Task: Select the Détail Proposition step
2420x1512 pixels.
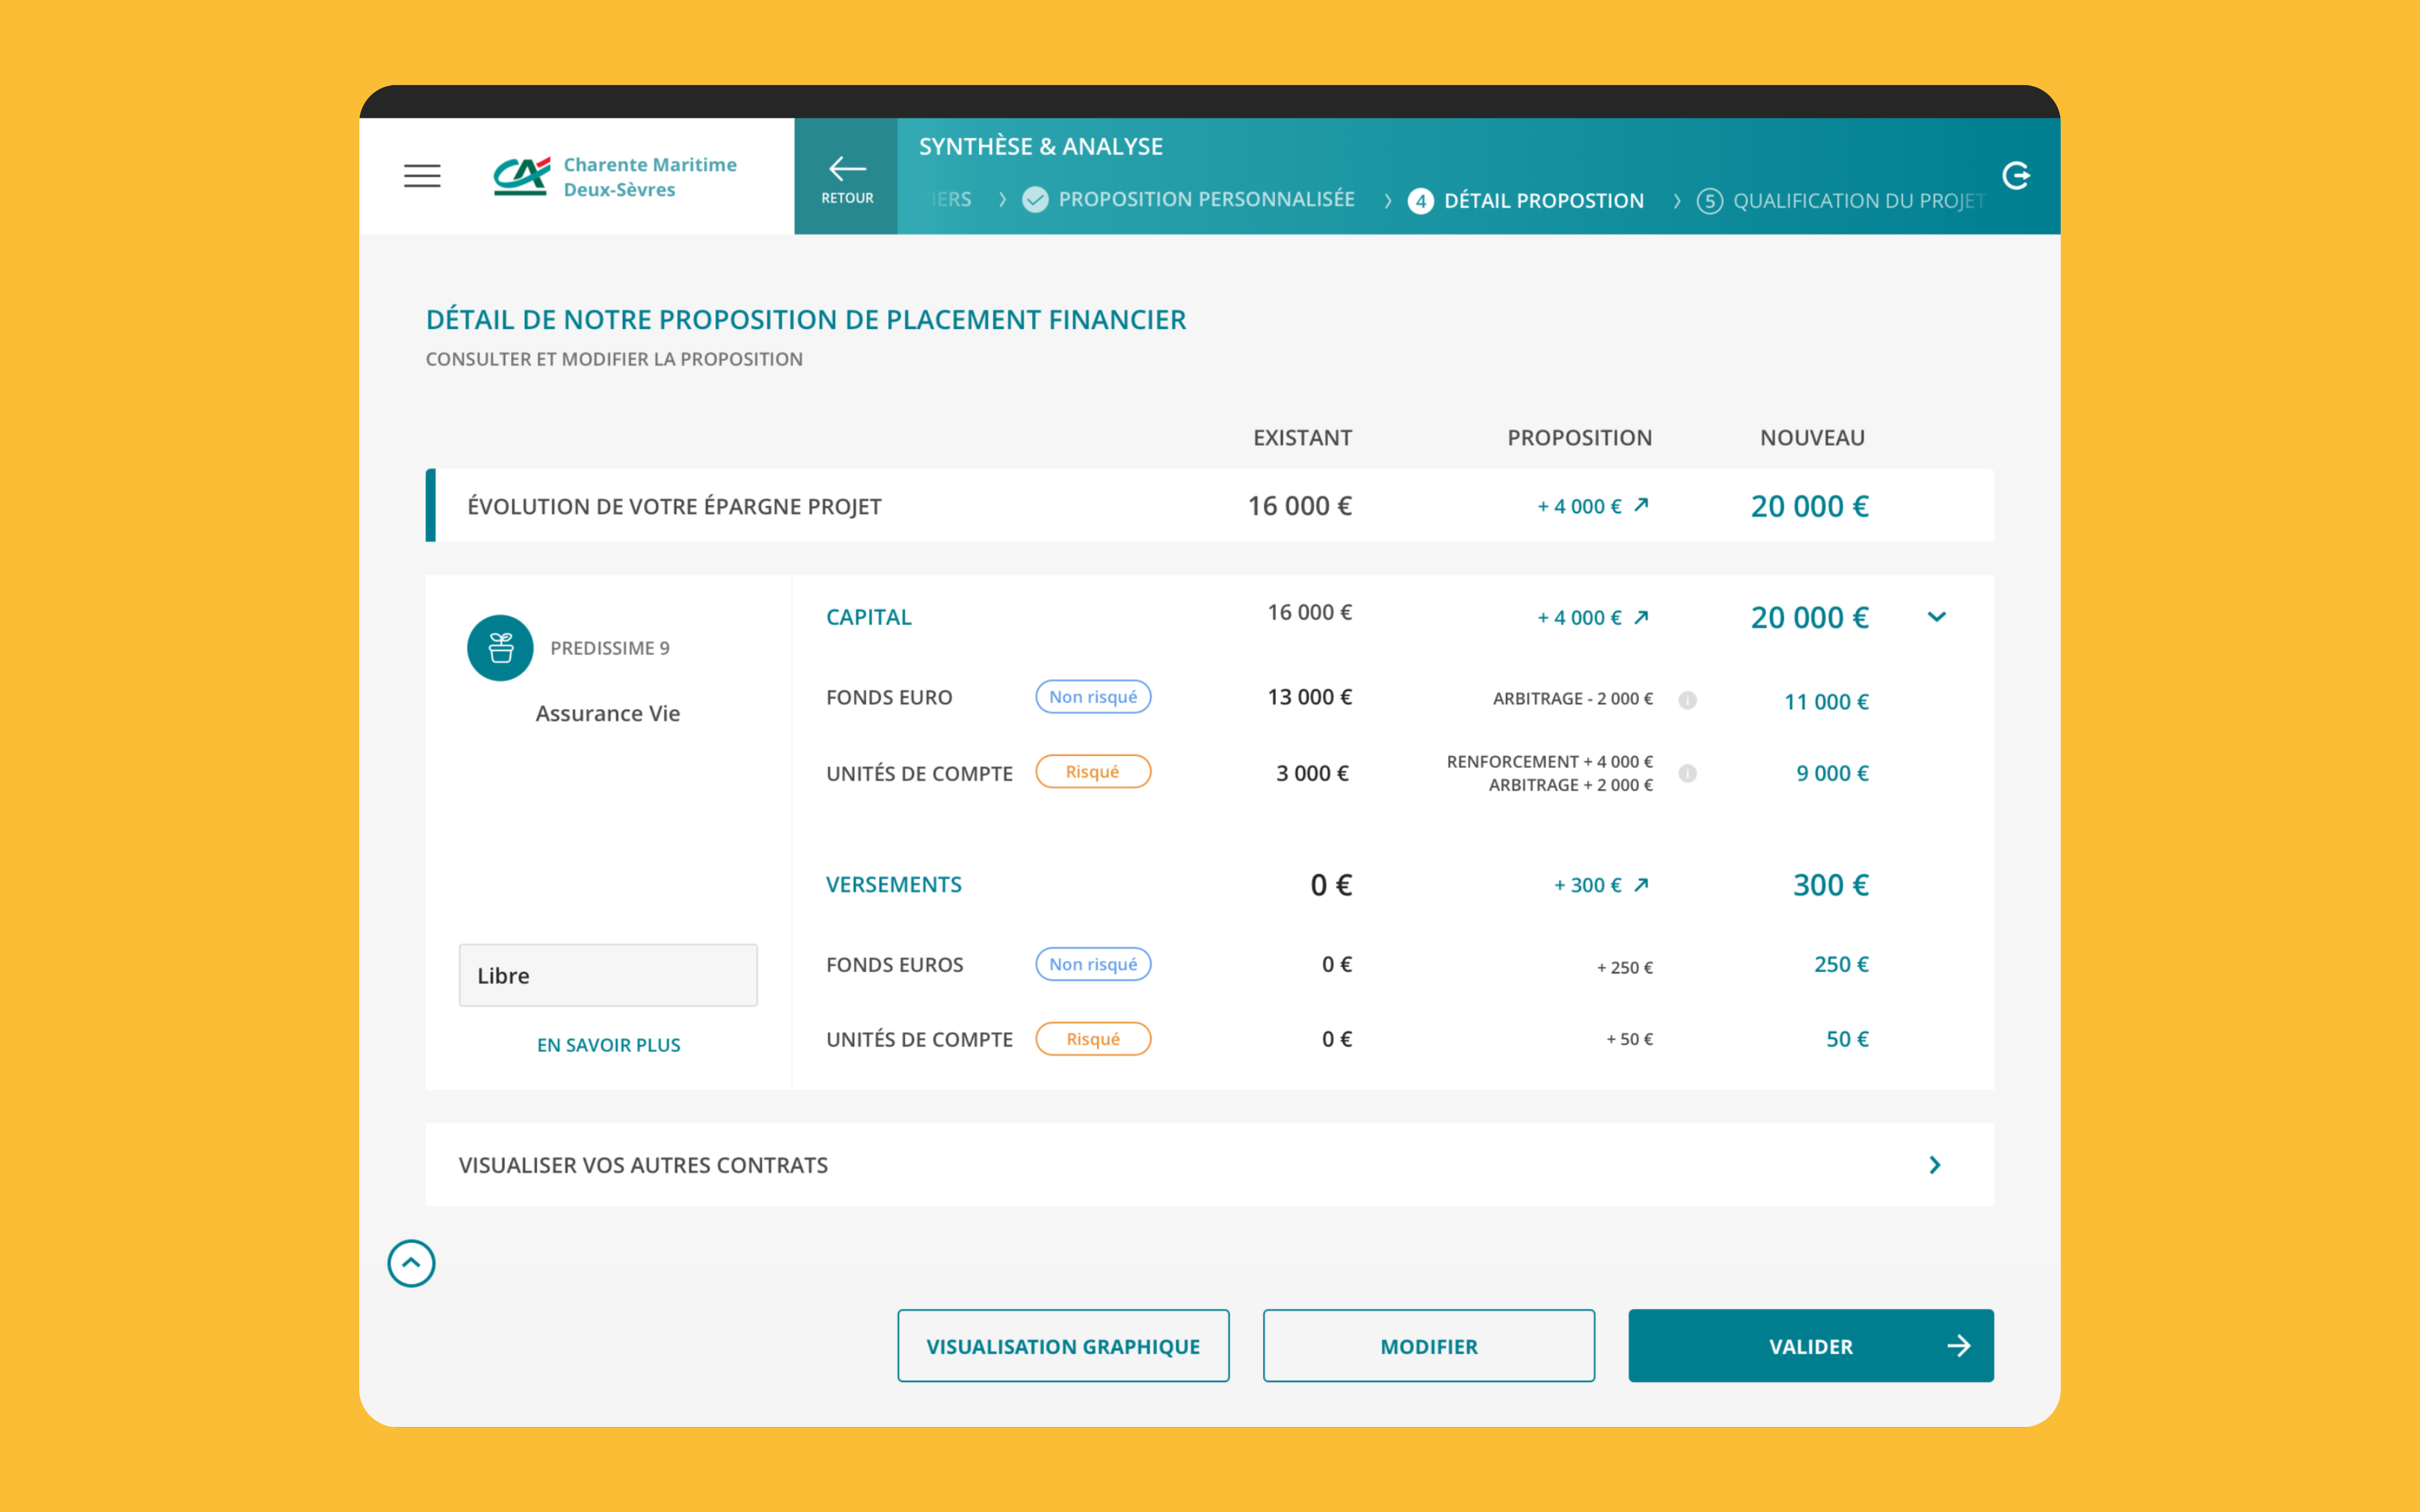Action: [1544, 200]
